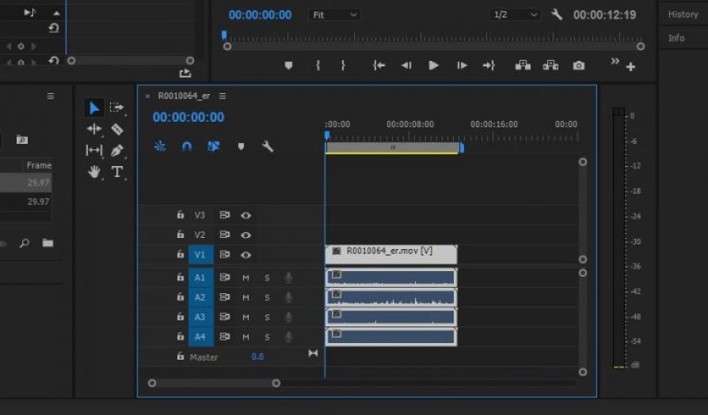This screenshot has height=415, width=708.
Task: Click the Mark Out button
Action: (x=343, y=66)
